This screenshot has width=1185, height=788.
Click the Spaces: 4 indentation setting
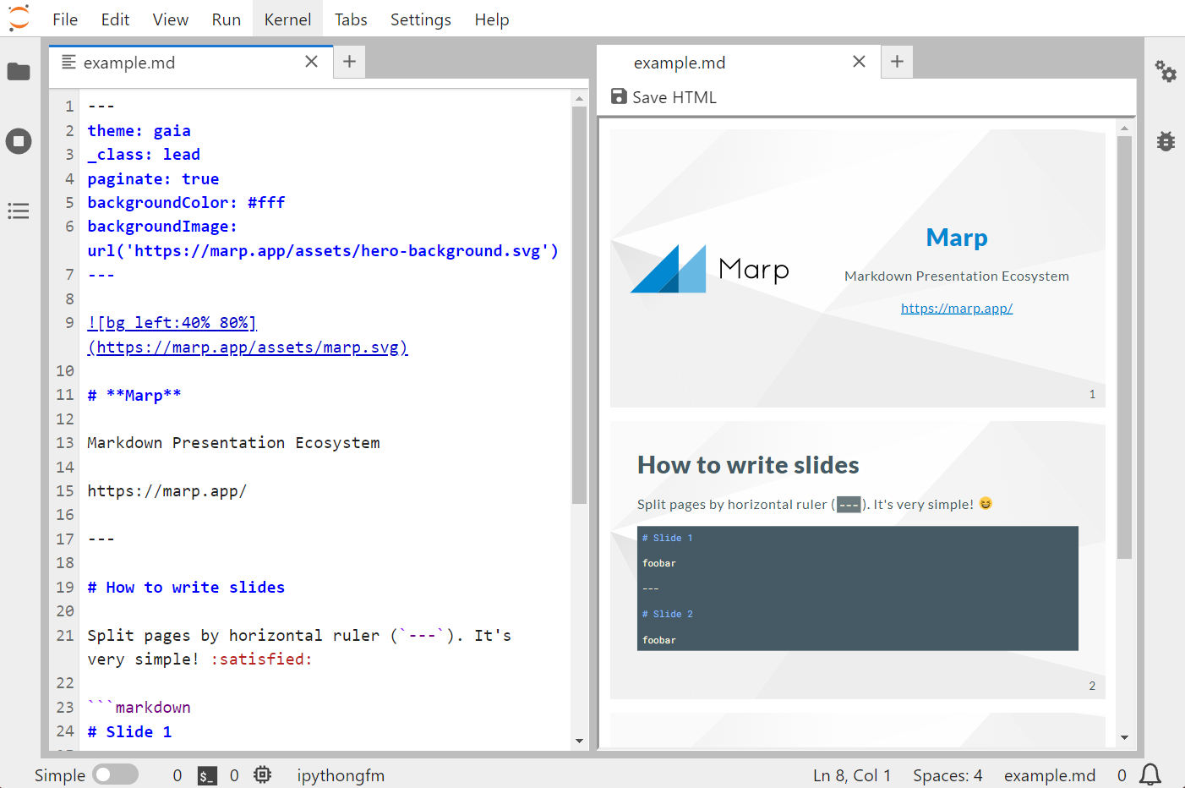(947, 775)
